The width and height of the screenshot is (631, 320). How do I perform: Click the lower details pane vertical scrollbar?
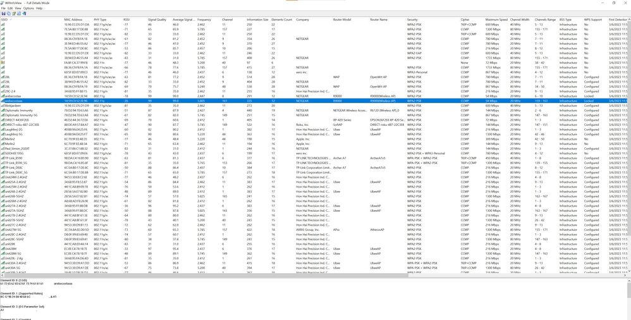tap(629, 300)
